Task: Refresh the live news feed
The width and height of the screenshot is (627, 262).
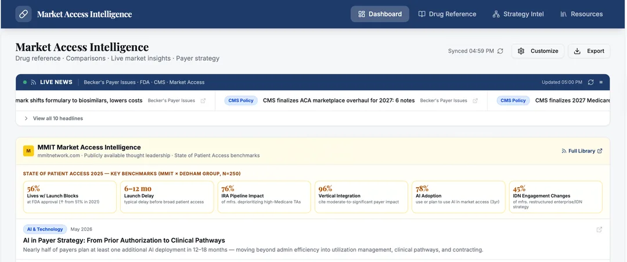Action: (590, 82)
